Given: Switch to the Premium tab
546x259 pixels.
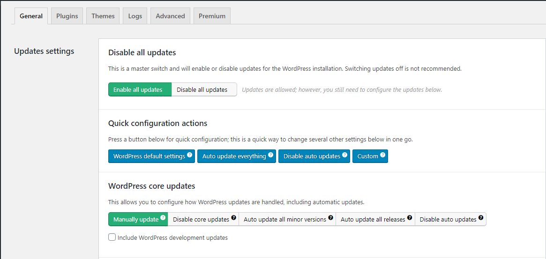Looking at the screenshot, I should [x=212, y=16].
